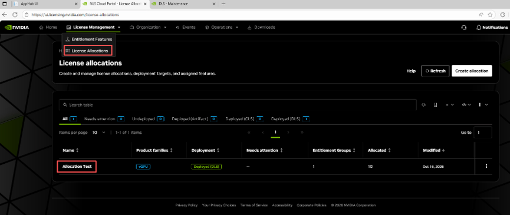The height and width of the screenshot is (215, 510).
Task: Go to last page of table
Action: coord(302,133)
